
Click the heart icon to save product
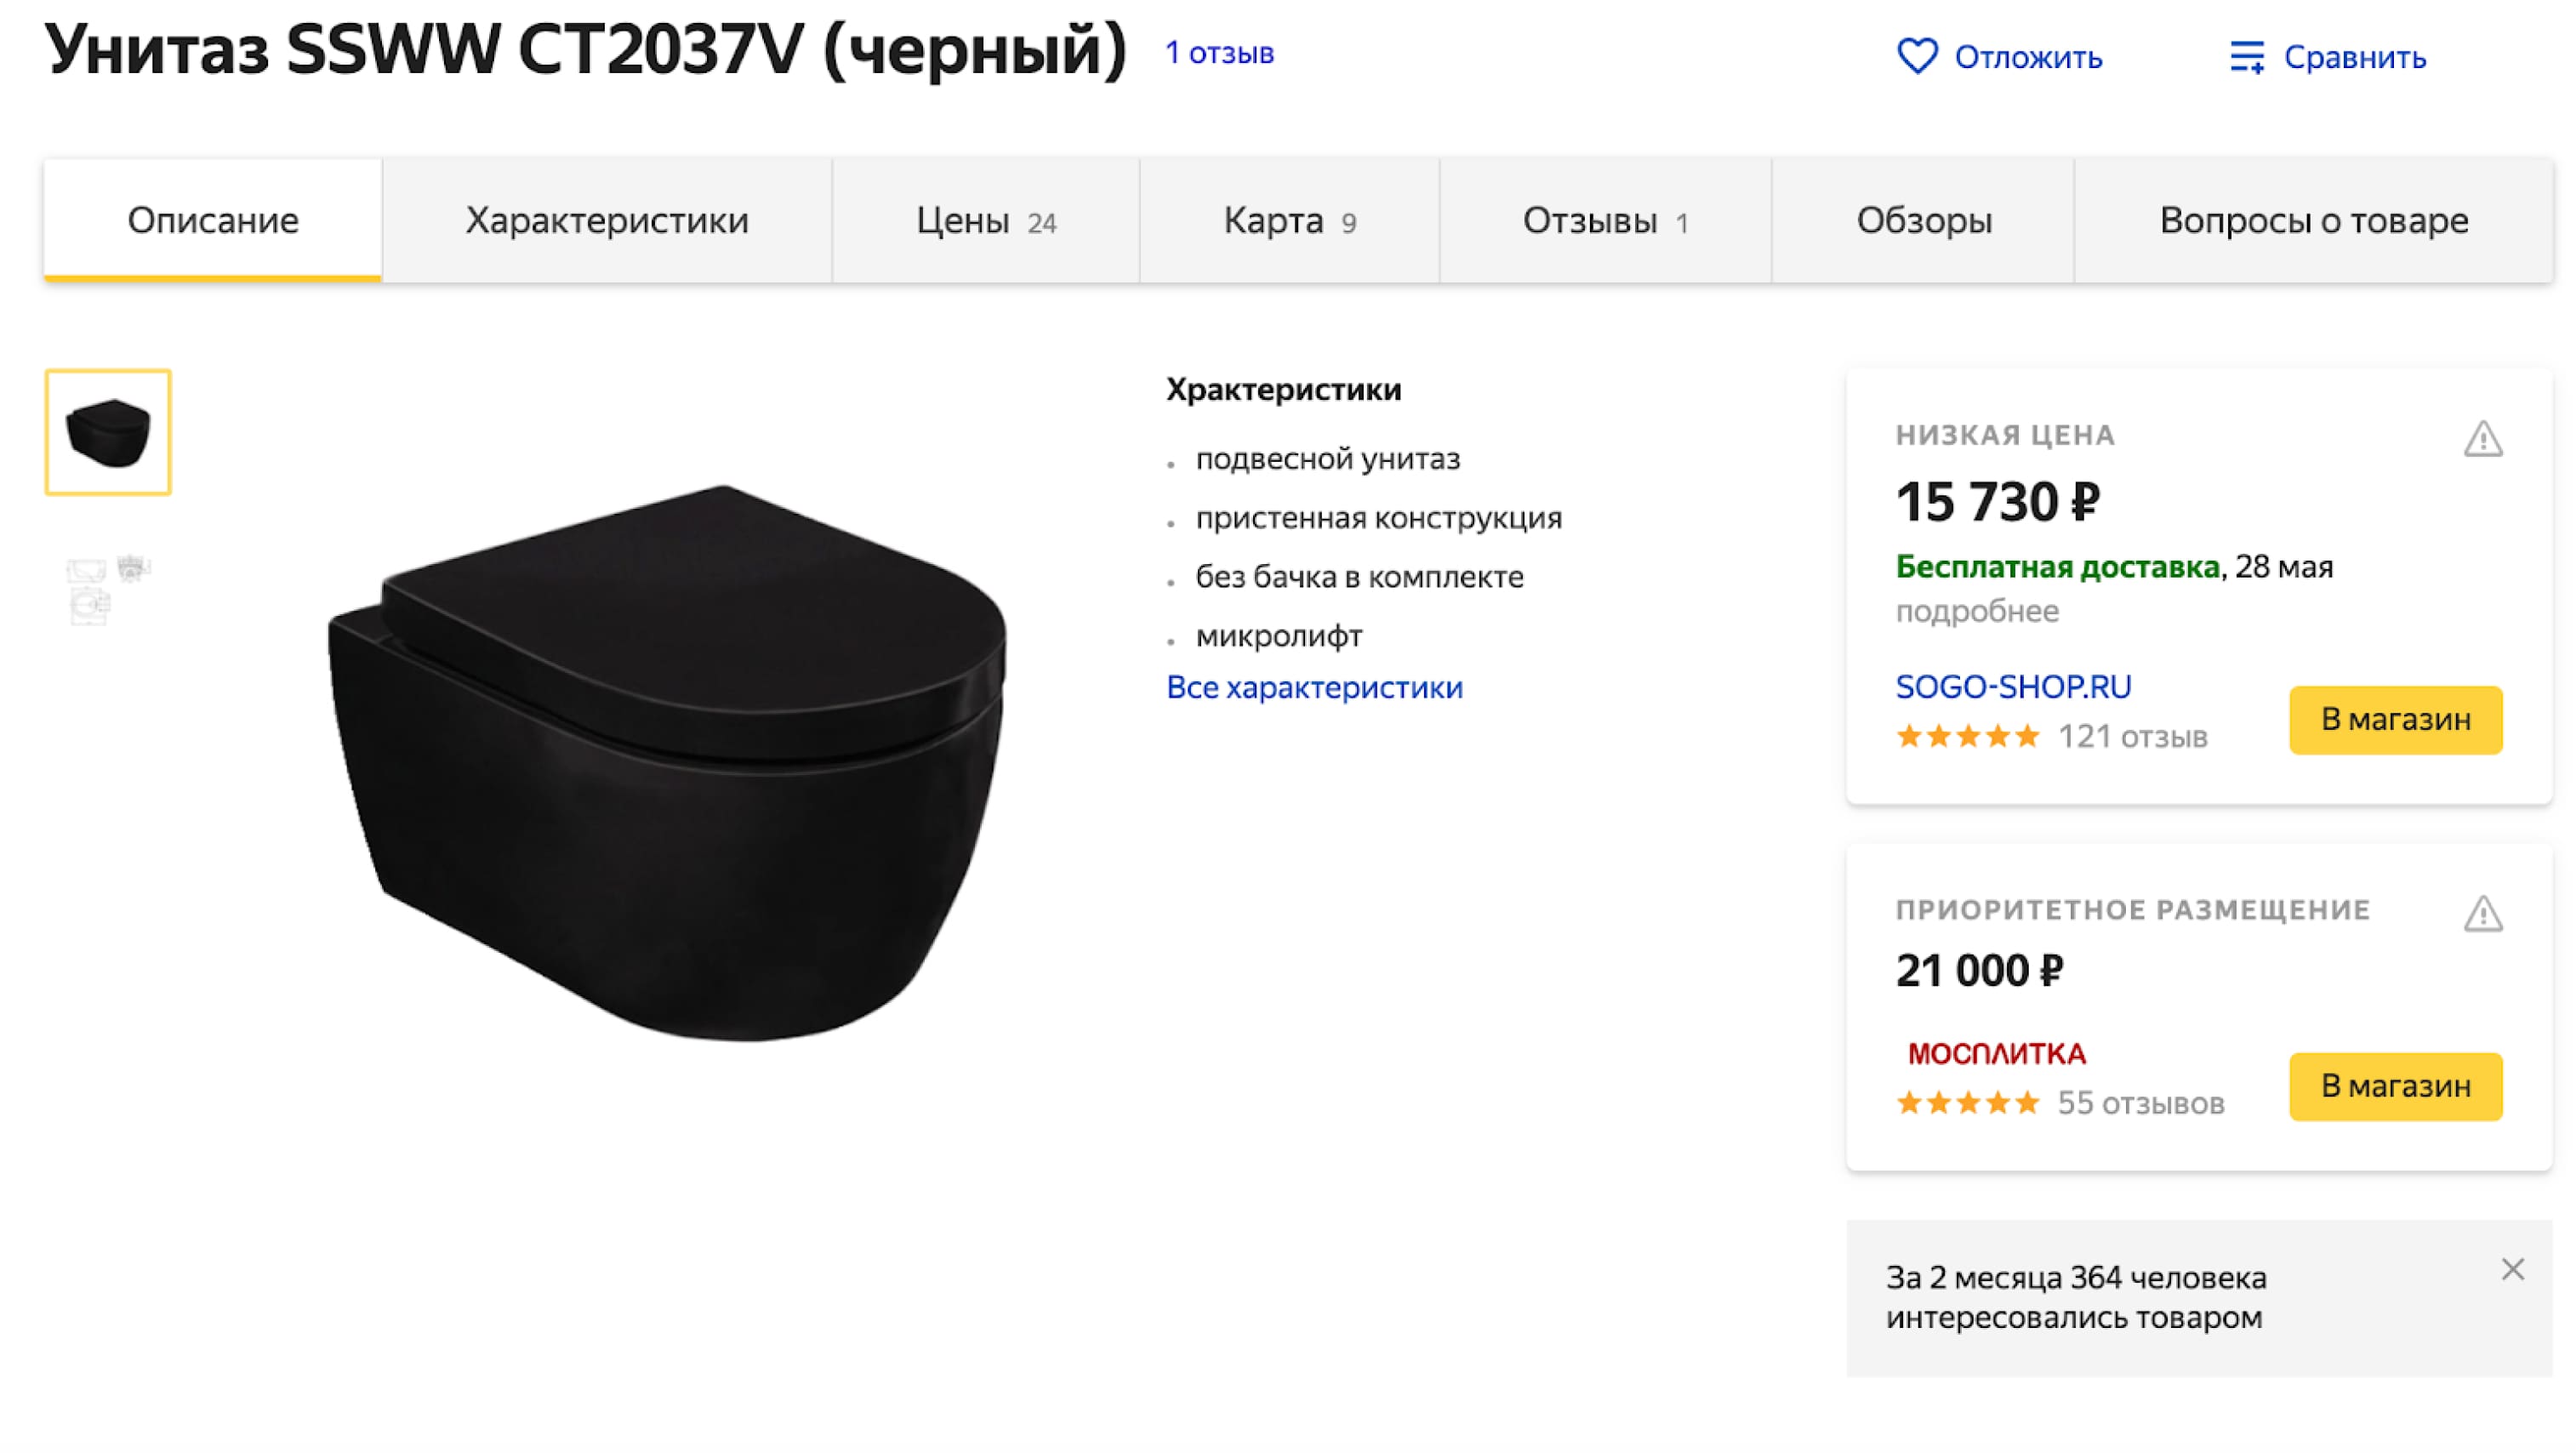pos(1916,56)
